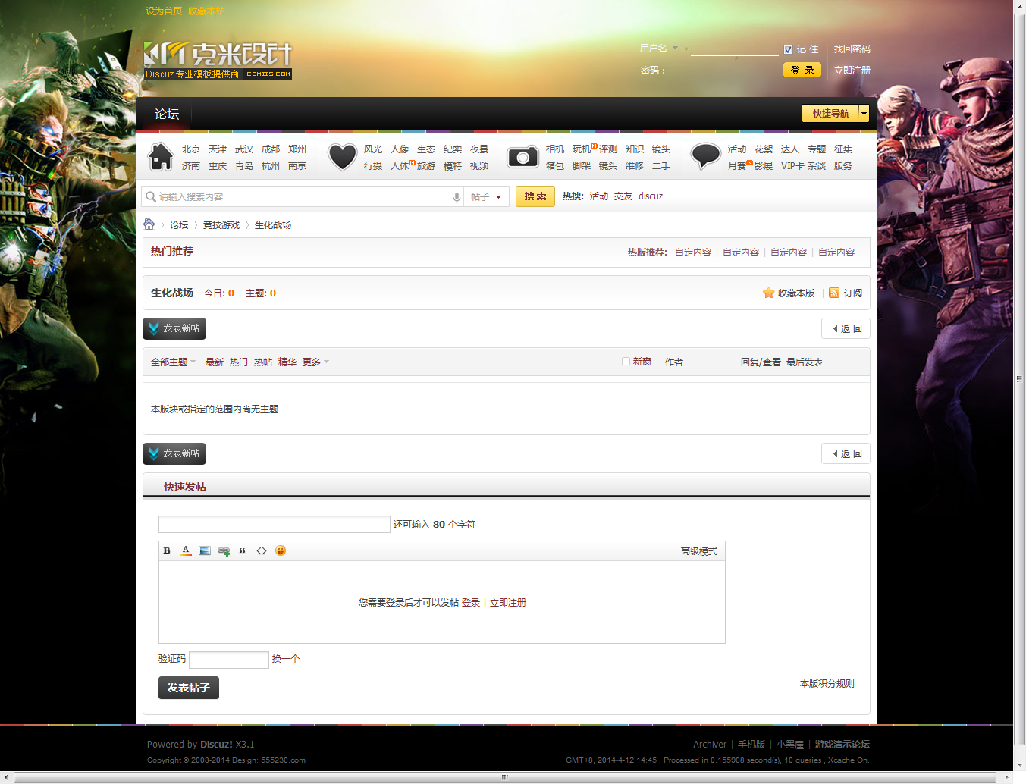Image resolution: width=1026 pixels, height=784 pixels.
Task: Click the username input field
Action: tap(735, 49)
